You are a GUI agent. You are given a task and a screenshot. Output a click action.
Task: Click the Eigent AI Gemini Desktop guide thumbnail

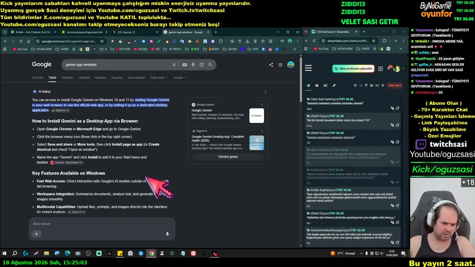point(256,143)
